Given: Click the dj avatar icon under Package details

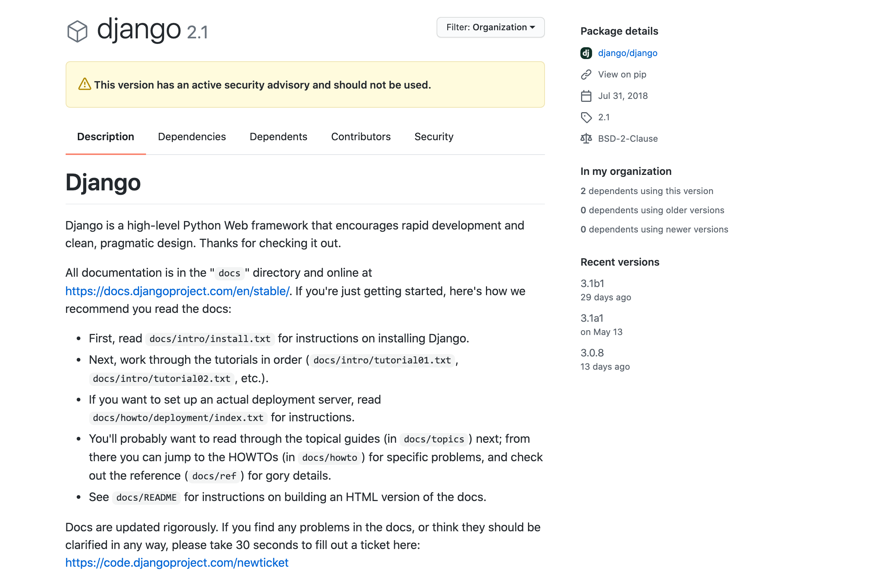Looking at the screenshot, I should tap(586, 53).
